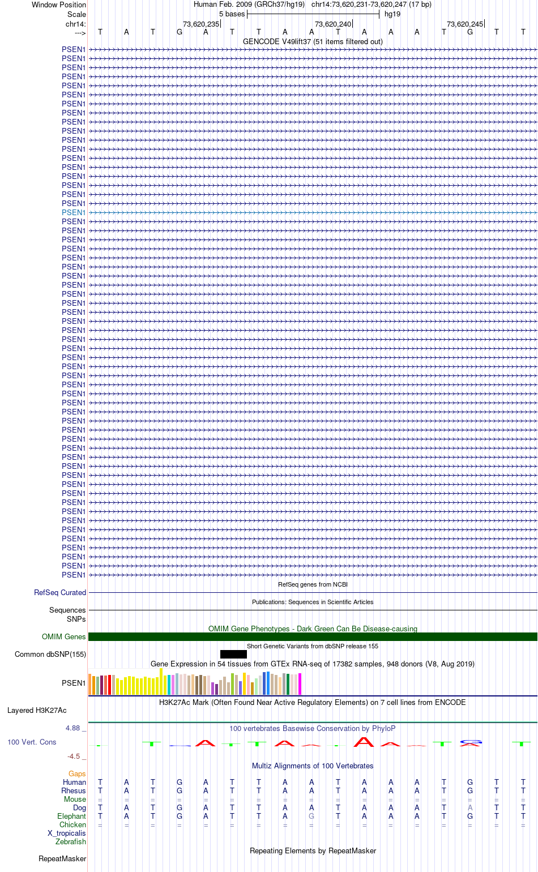Select the Chicken species row label
538x872 pixels.
pyautogui.click(x=72, y=824)
